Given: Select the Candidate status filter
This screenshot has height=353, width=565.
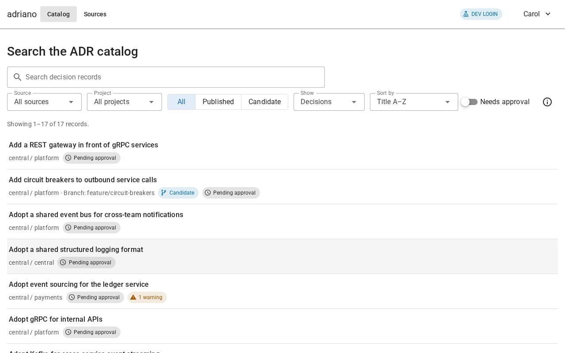Looking at the screenshot, I should tap(264, 102).
